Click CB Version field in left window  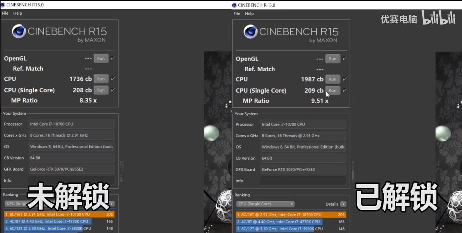click(x=71, y=158)
